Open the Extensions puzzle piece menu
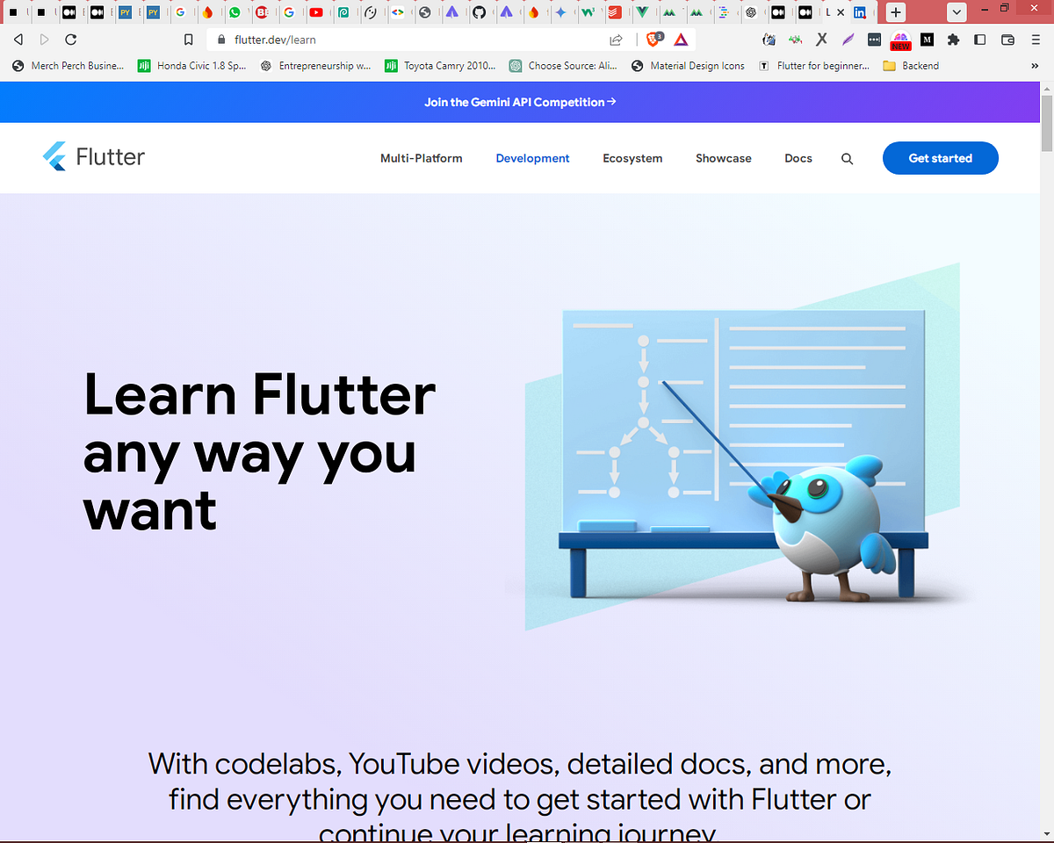The height and width of the screenshot is (843, 1054). pyautogui.click(x=954, y=40)
